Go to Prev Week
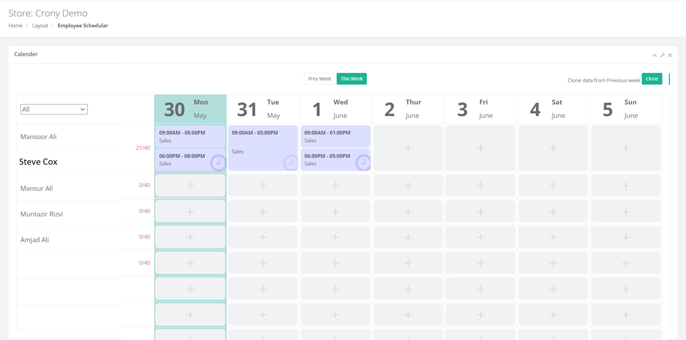The image size is (686, 340). [319, 78]
